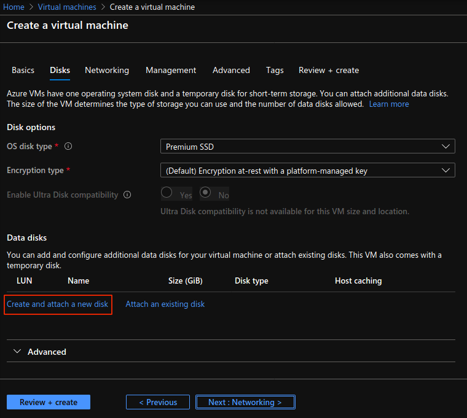This screenshot has width=467, height=418.
Task: Click info icon next to OS disk type
Action: tap(68, 147)
